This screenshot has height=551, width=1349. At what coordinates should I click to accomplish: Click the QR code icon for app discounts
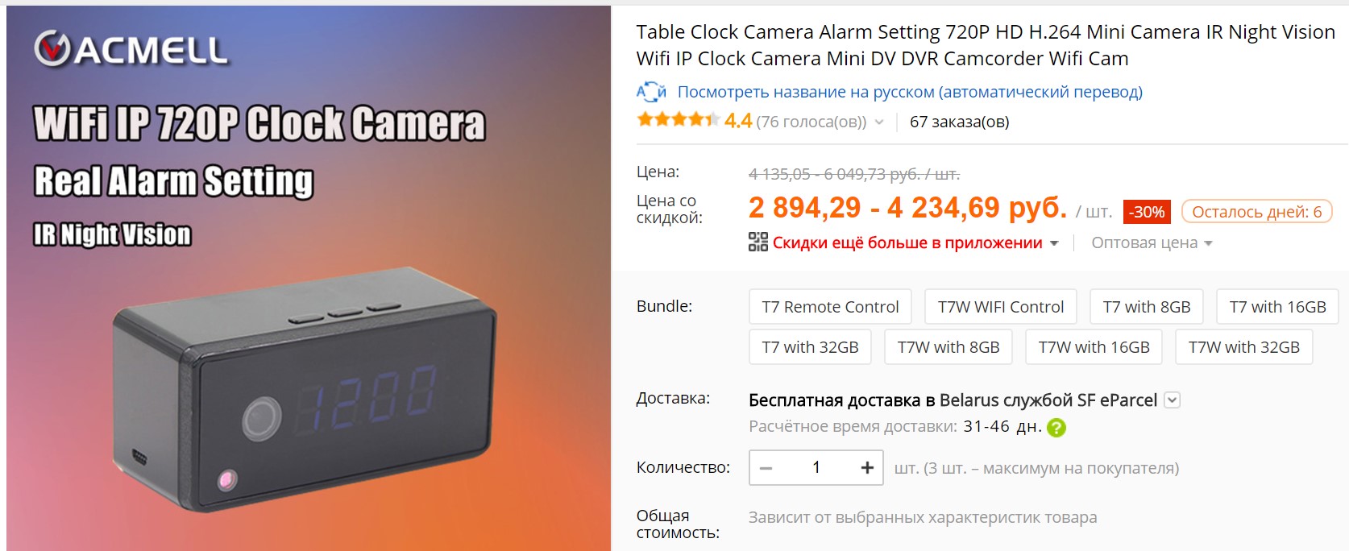[x=758, y=242]
